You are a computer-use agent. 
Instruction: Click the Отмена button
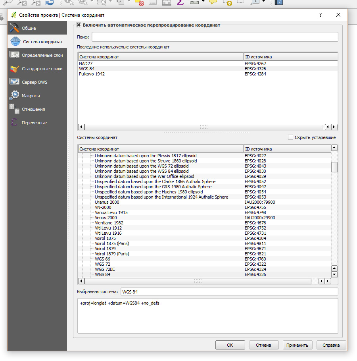click(x=264, y=345)
